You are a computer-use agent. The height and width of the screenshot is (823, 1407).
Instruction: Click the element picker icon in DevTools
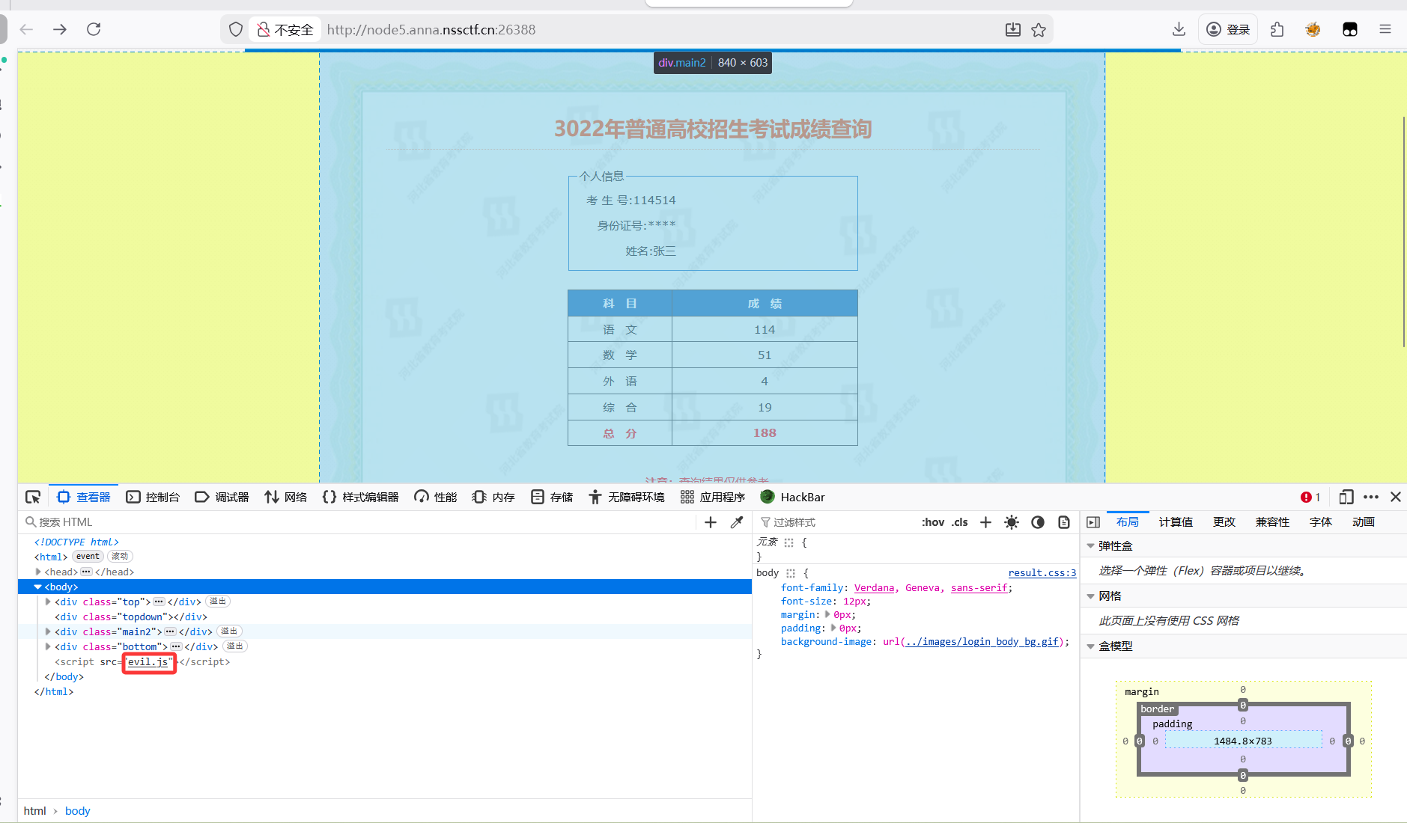[33, 498]
